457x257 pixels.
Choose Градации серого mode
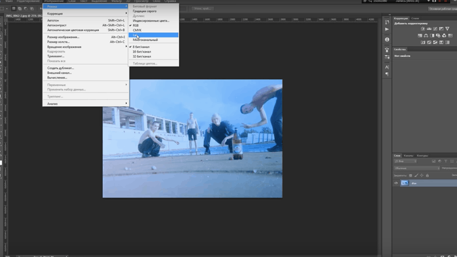(154, 11)
